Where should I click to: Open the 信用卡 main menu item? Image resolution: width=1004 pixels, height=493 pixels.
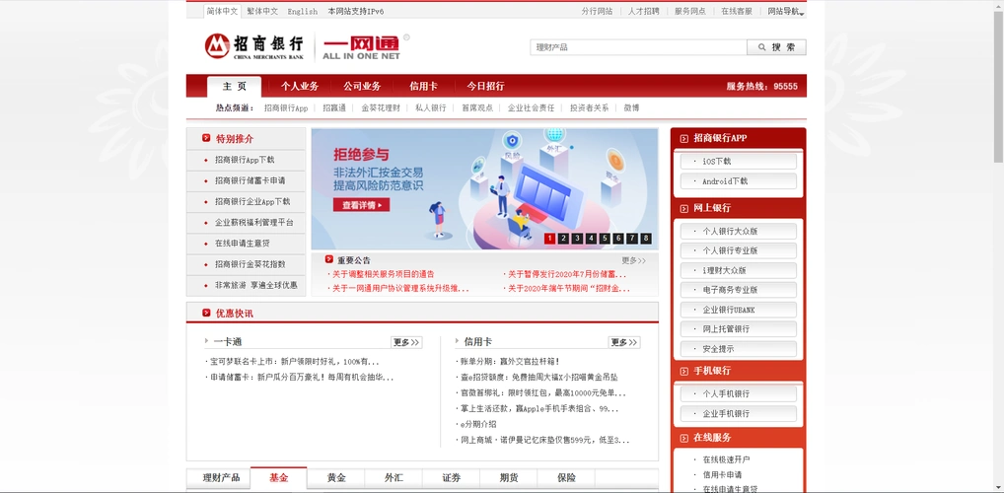point(424,87)
